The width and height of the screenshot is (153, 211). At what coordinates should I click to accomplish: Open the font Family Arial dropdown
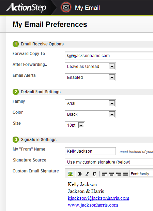(90, 103)
